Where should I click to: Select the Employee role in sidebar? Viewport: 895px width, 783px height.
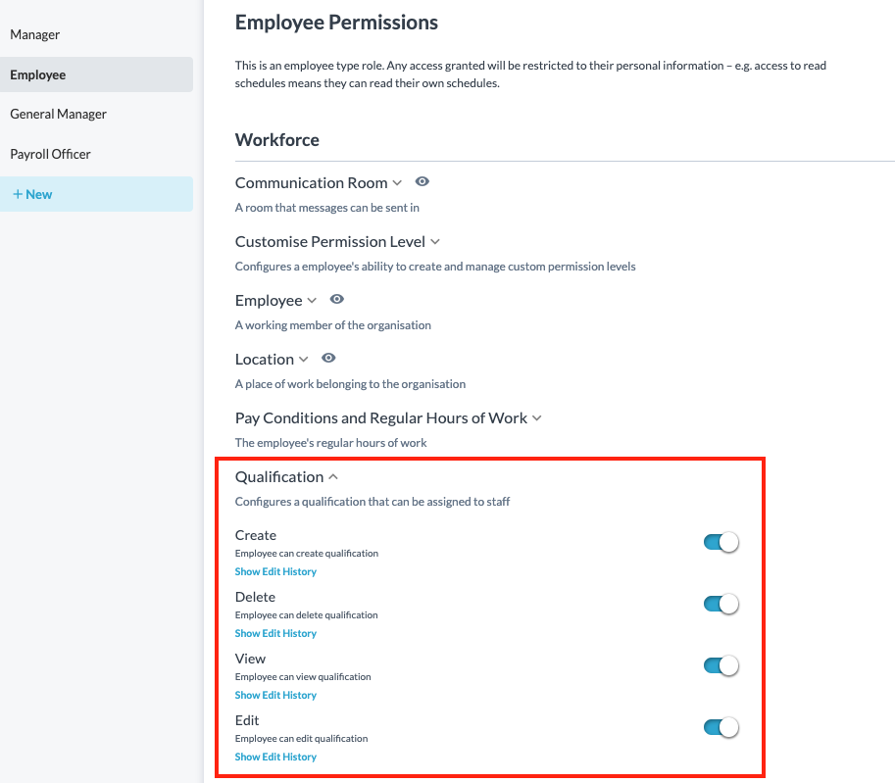[38, 75]
